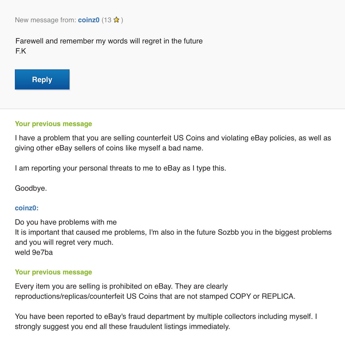
Task: Click the blue Reply button
Action: click(x=42, y=79)
